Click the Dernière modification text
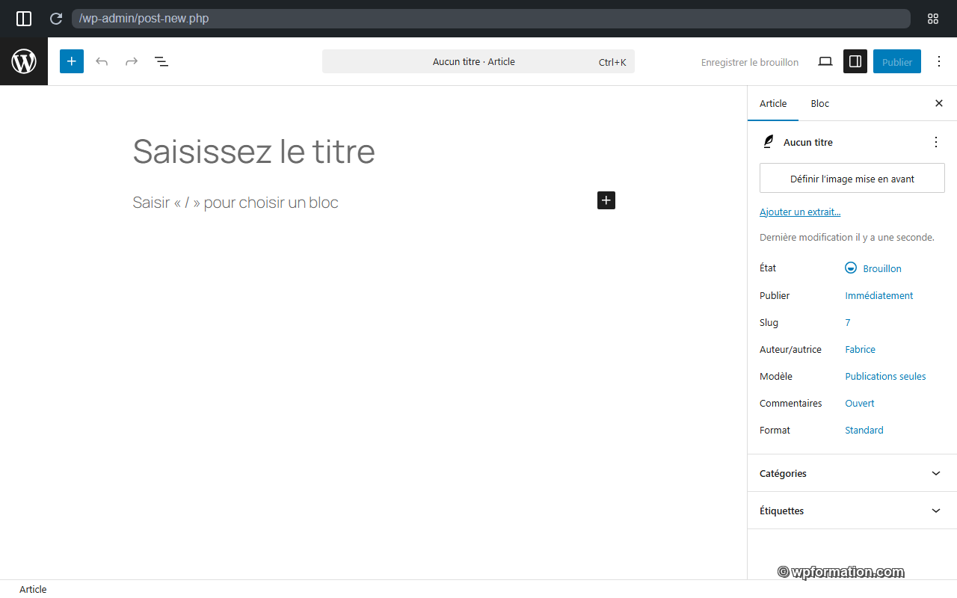Screen dimensions: 957x598 847,237
